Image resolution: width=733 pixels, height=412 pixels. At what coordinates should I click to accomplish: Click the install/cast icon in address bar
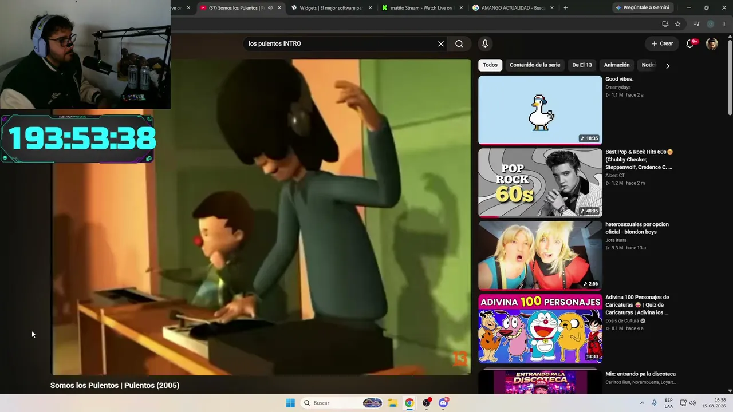click(x=665, y=24)
